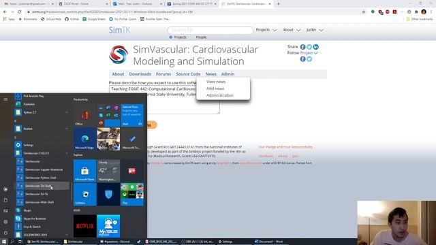Click the taskbar search icon
The height and width of the screenshot is (245, 436).
pyautogui.click(x=12, y=242)
